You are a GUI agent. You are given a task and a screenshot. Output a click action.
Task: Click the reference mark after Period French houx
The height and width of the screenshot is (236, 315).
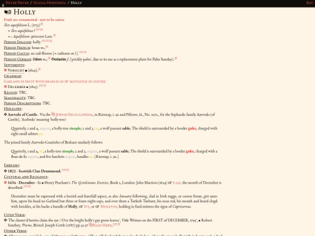click(47, 47)
